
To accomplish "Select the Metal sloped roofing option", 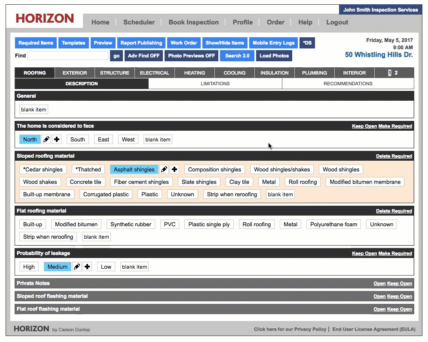I will pos(269,182).
